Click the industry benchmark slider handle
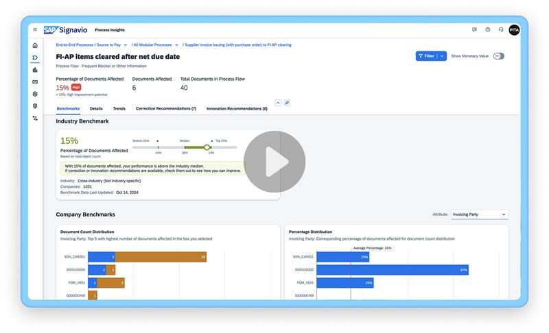This screenshot has width=549, height=333. click(207, 147)
